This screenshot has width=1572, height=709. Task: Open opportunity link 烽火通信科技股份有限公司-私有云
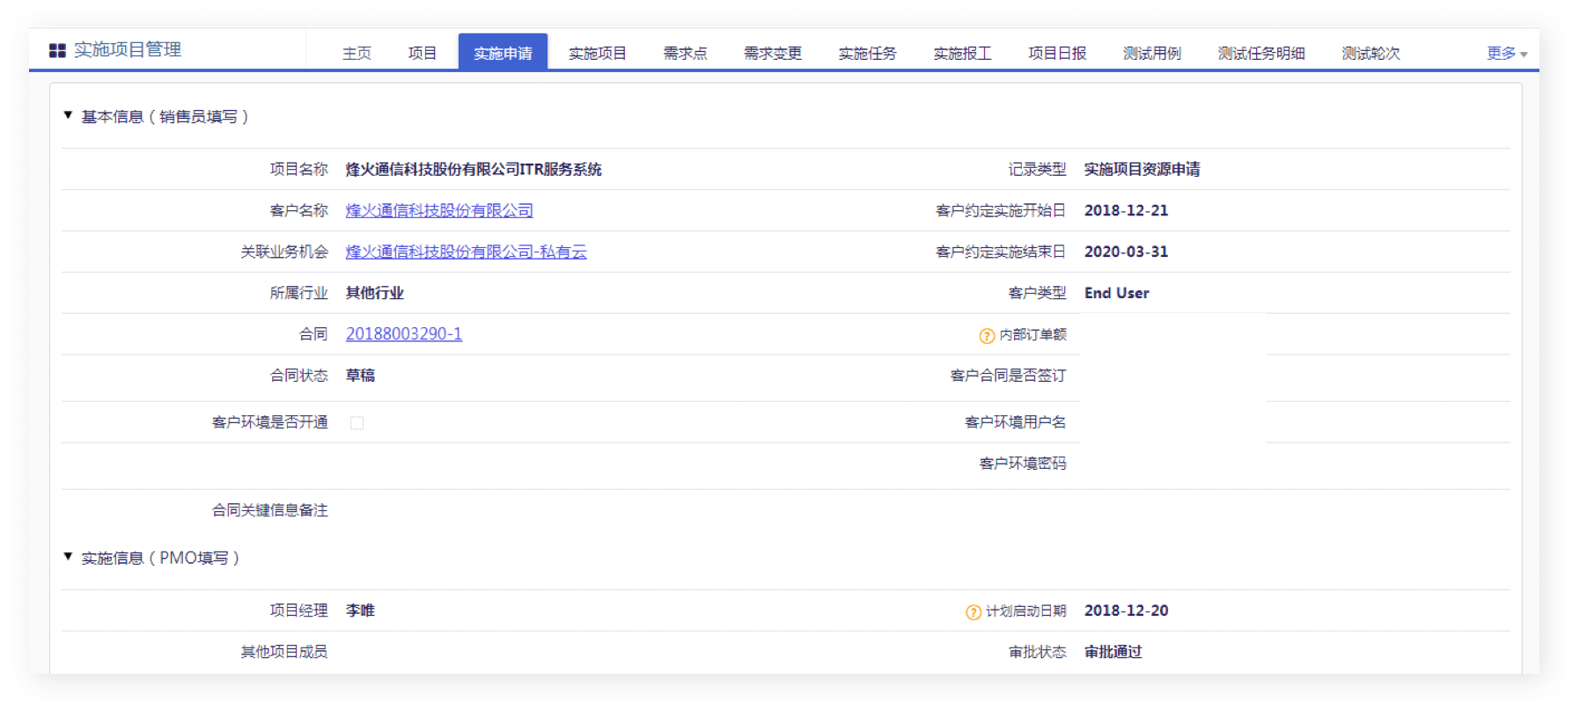click(x=466, y=252)
